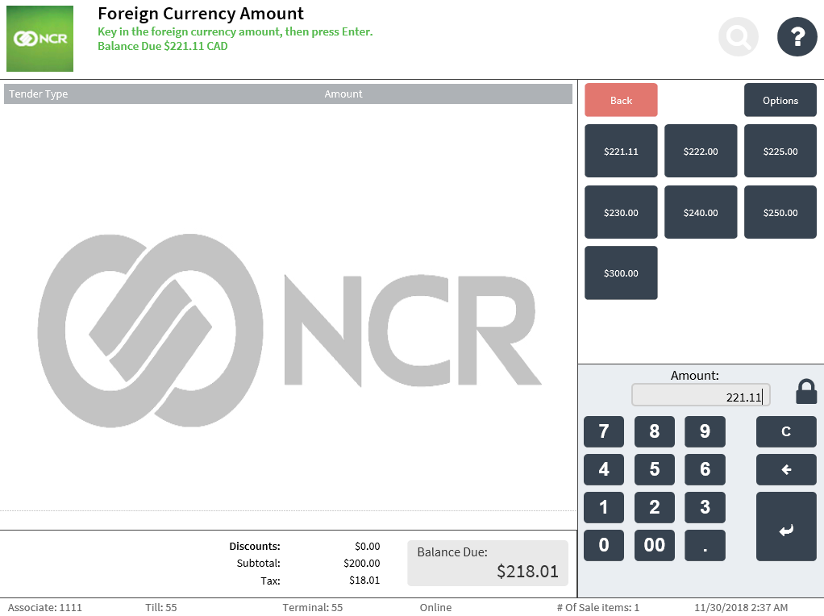Pick the $300.00 quick amount
Screen dimensions: 824x616
pos(621,273)
